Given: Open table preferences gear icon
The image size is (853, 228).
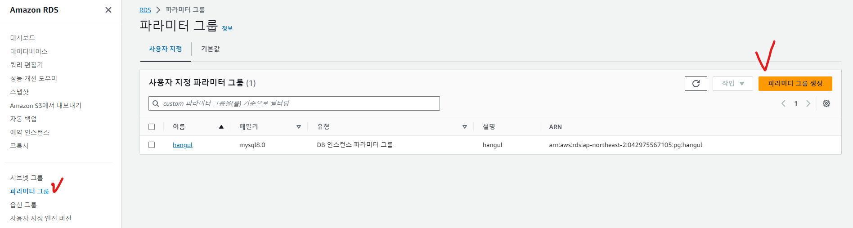Looking at the screenshot, I should coord(826,103).
